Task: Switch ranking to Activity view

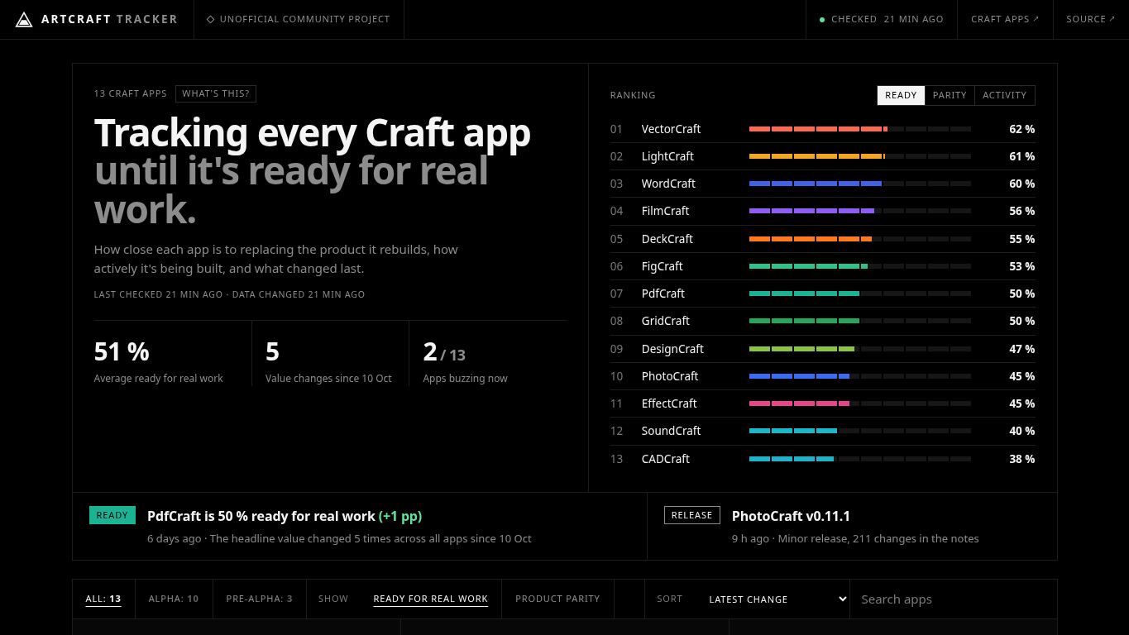Action: [x=1004, y=95]
